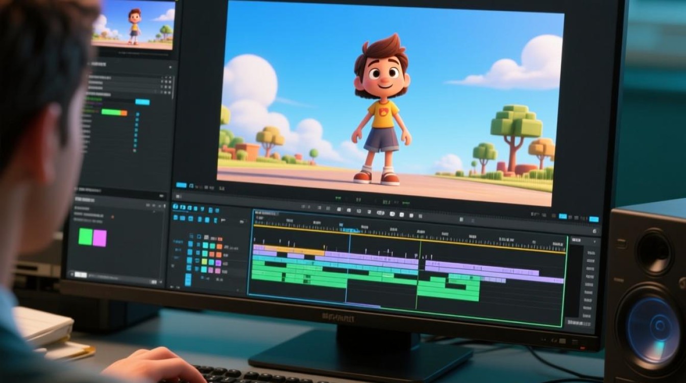686x383 pixels.
Task: Click the first blue icon in the timeline tools row
Action: click(x=176, y=207)
